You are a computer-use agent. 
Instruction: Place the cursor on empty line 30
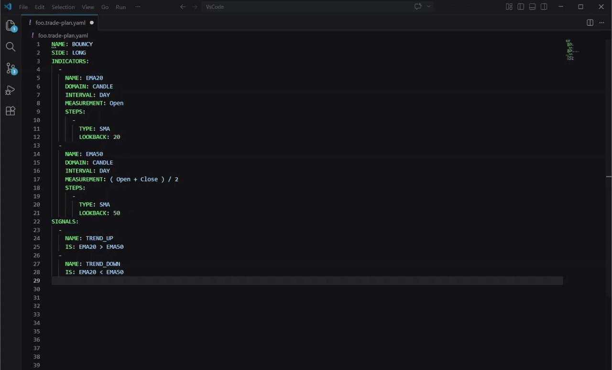96,289
